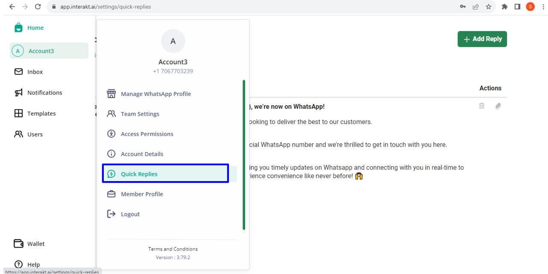Open Access Permissions

147,134
